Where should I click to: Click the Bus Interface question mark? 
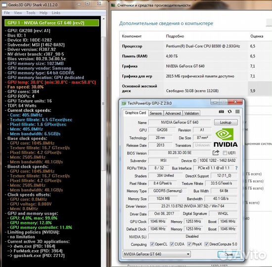pyautogui.click(x=236, y=168)
